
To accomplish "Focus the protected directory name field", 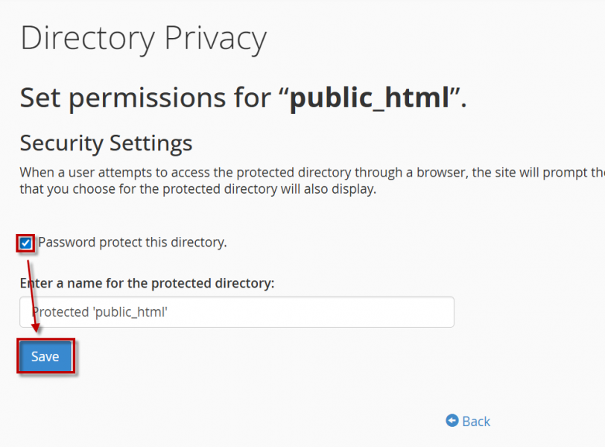I will pos(237,312).
